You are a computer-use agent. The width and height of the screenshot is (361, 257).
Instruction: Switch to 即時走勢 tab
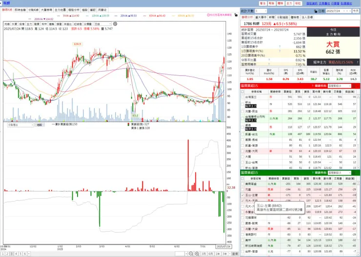click(x=20, y=10)
